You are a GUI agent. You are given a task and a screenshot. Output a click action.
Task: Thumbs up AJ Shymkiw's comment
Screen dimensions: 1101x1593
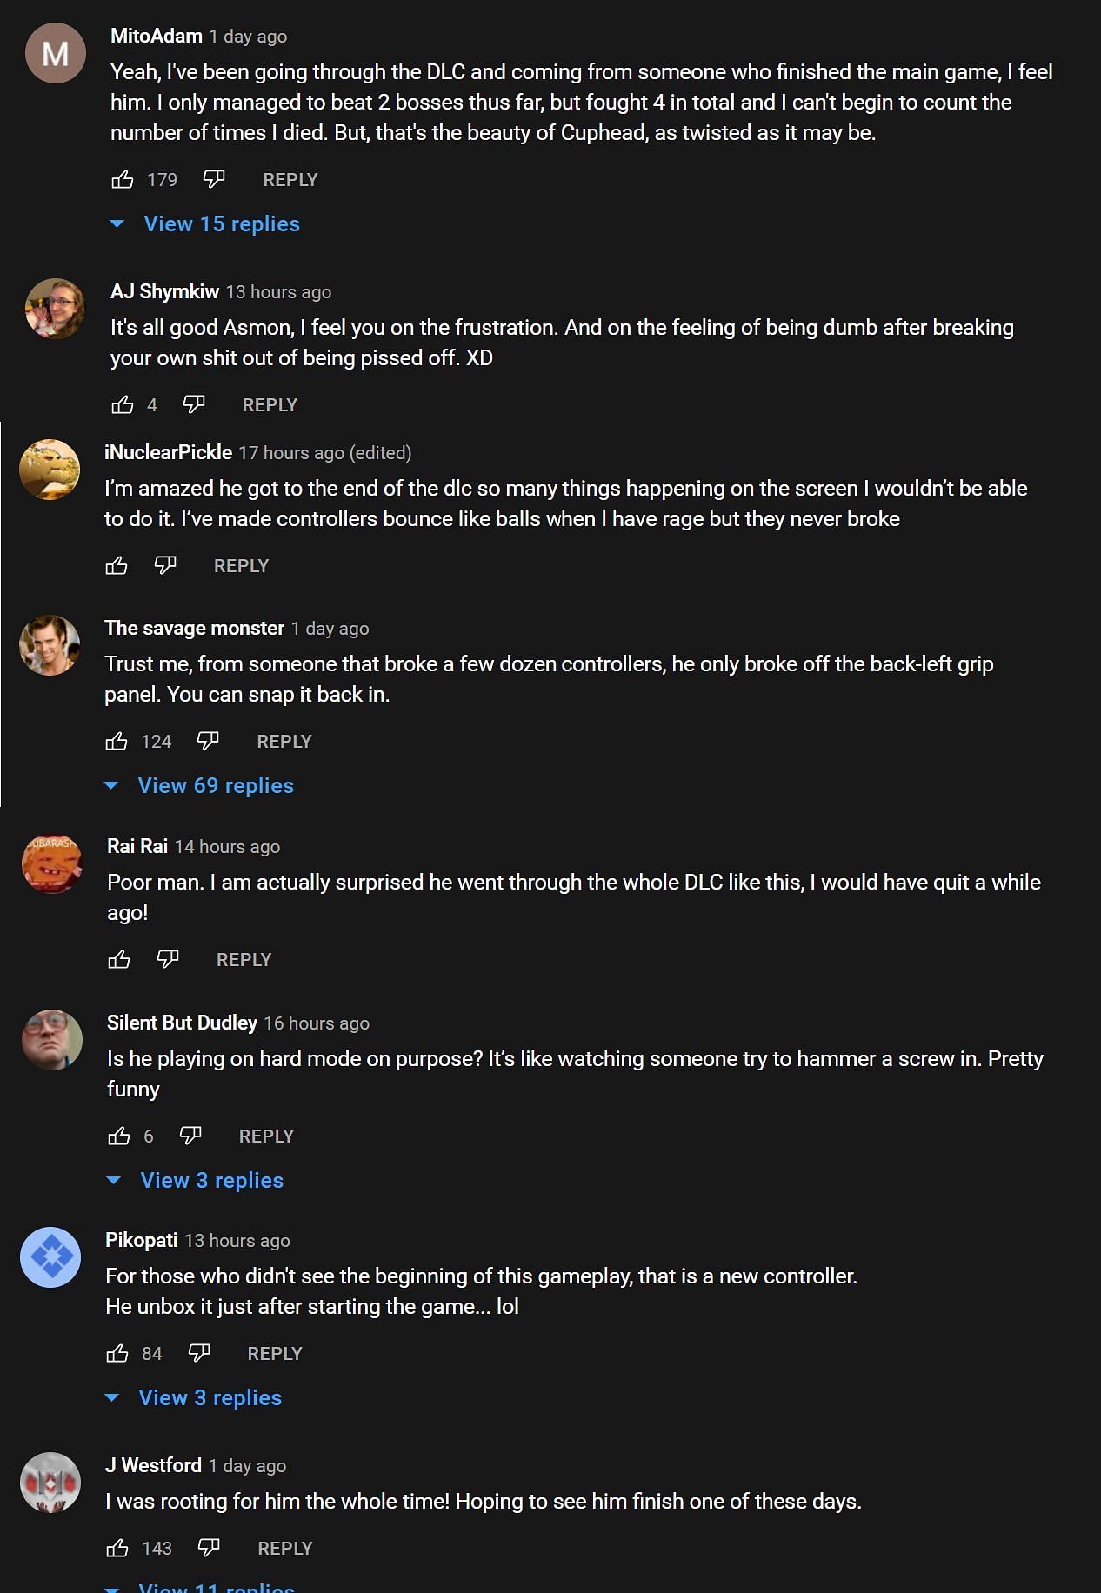click(x=123, y=405)
